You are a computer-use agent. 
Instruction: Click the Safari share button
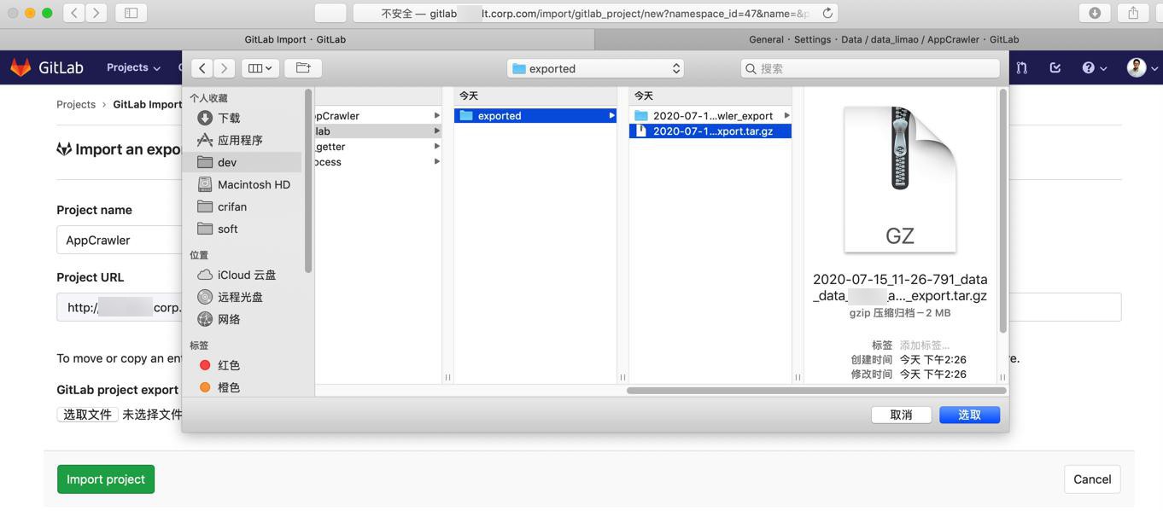1133,13
